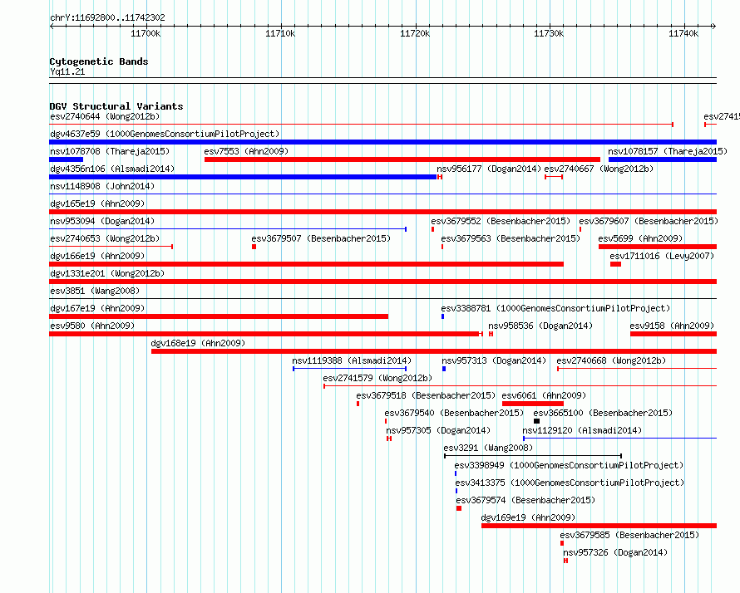The width and height of the screenshot is (740, 593).
Task: Open the nsv1078157 (Thareja2015) variant
Action: [668, 151]
